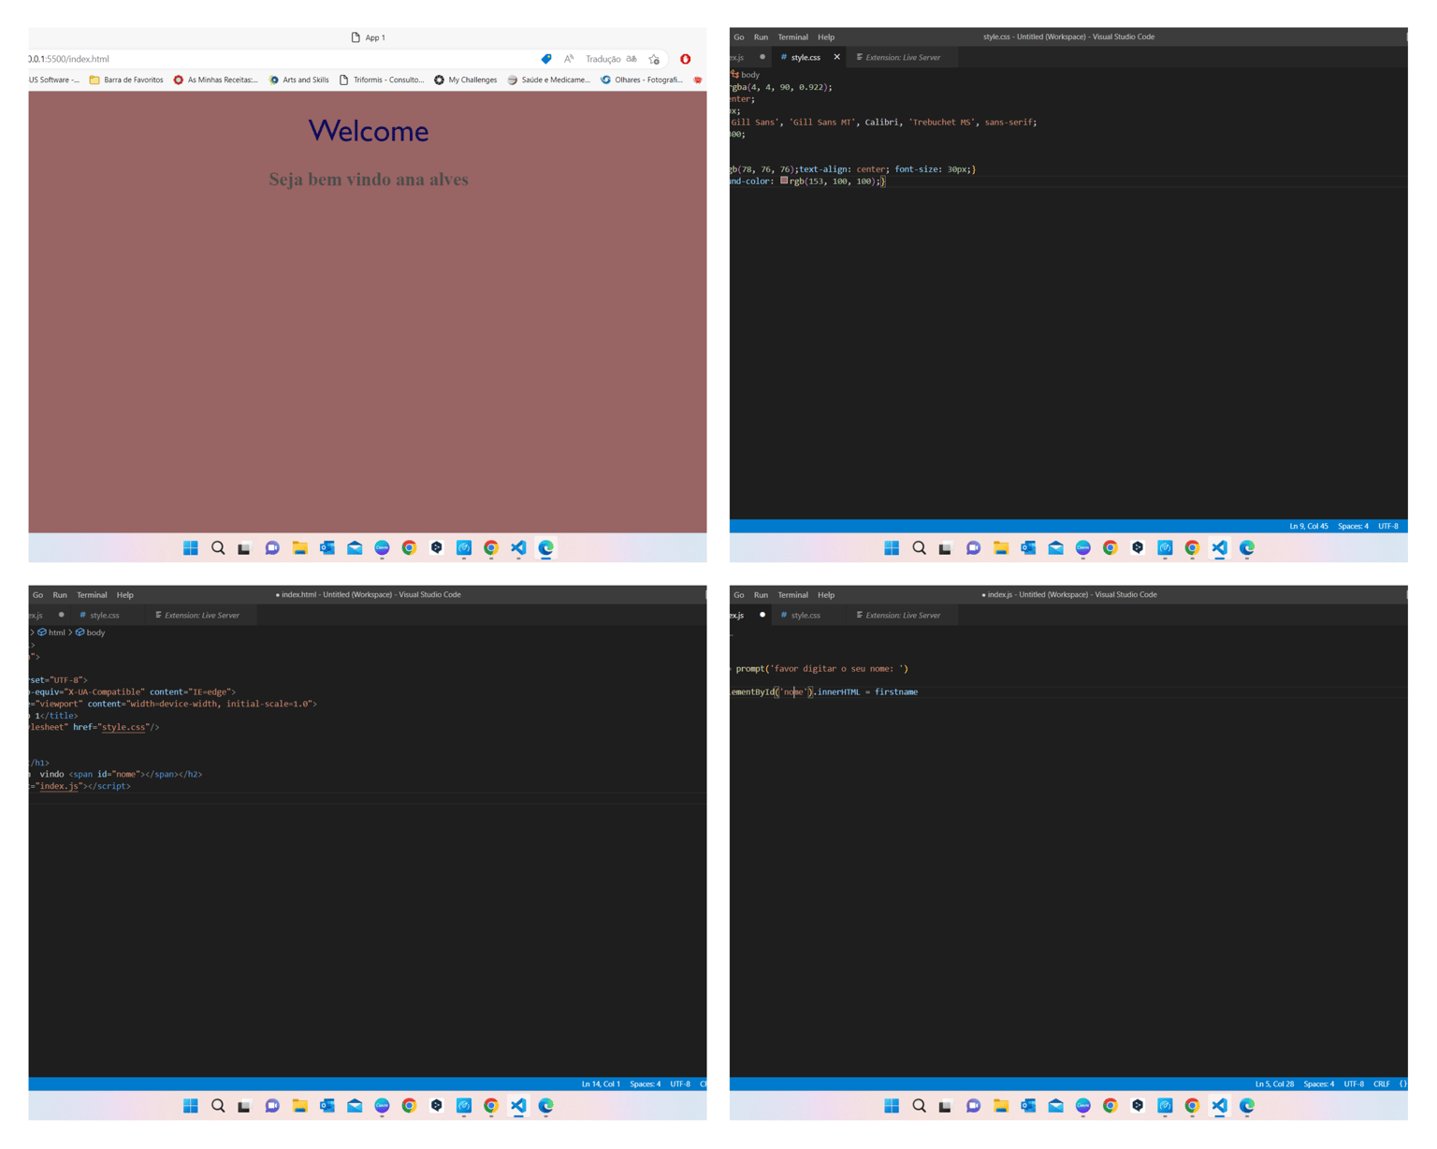Open Help menu in style.css VS Code window

coord(826,37)
